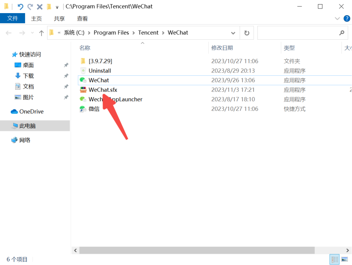Click the scroll right arrow
This screenshot has height=265, width=352.
347,250
